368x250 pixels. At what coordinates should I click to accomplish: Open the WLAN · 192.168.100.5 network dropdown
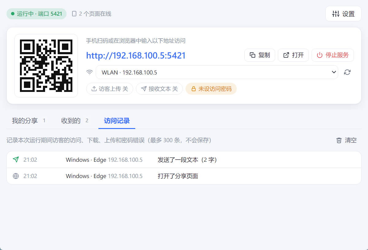217,72
